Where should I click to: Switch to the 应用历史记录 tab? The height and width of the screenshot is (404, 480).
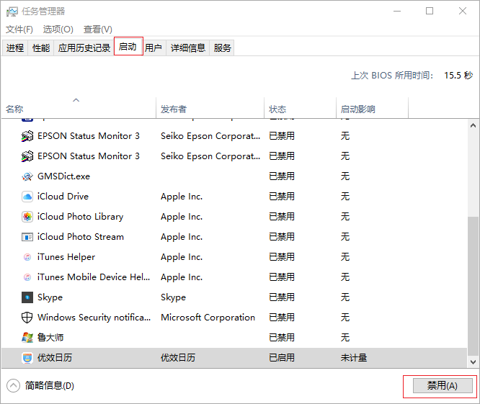pos(84,48)
